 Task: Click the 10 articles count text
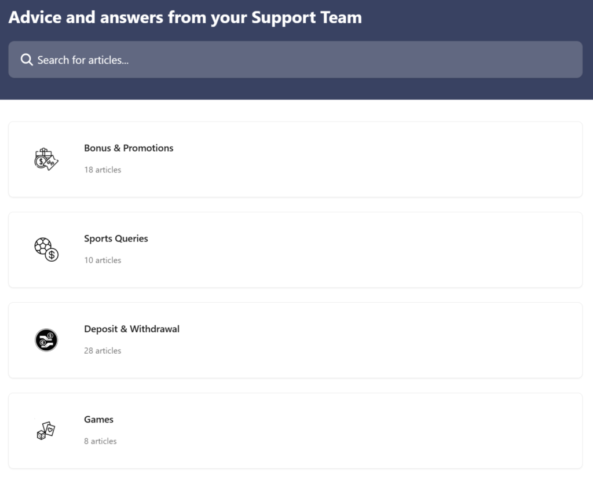103,260
